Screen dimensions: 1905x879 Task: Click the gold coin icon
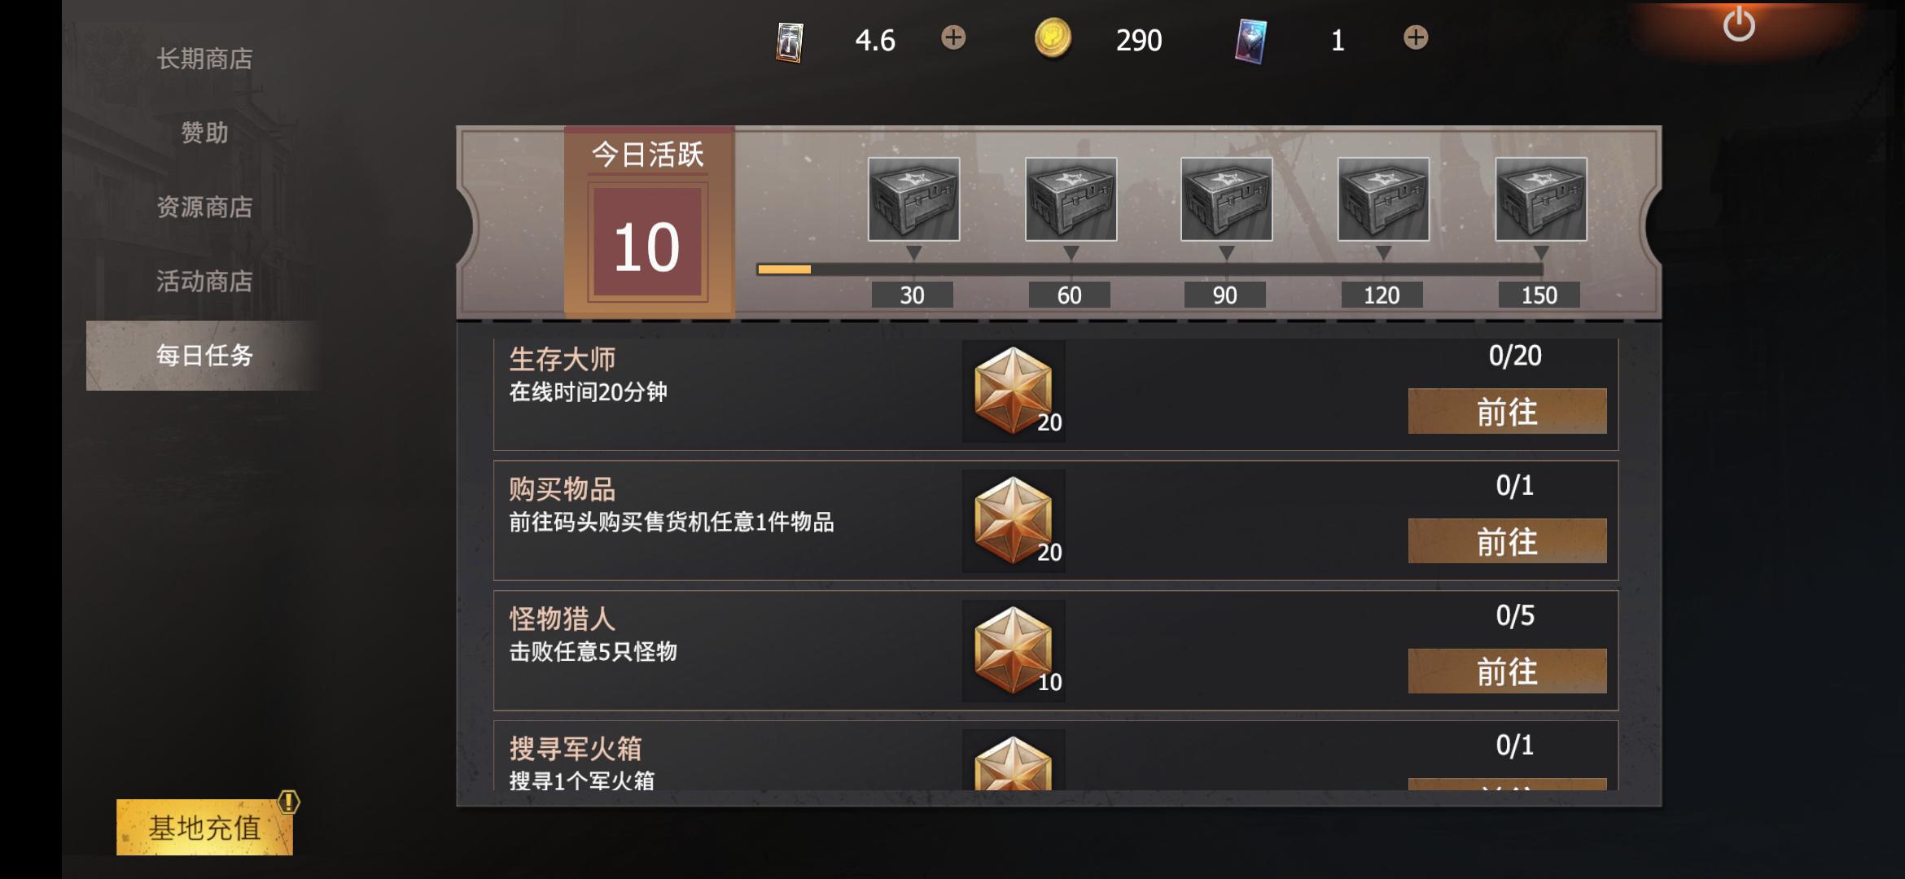coord(1053,38)
